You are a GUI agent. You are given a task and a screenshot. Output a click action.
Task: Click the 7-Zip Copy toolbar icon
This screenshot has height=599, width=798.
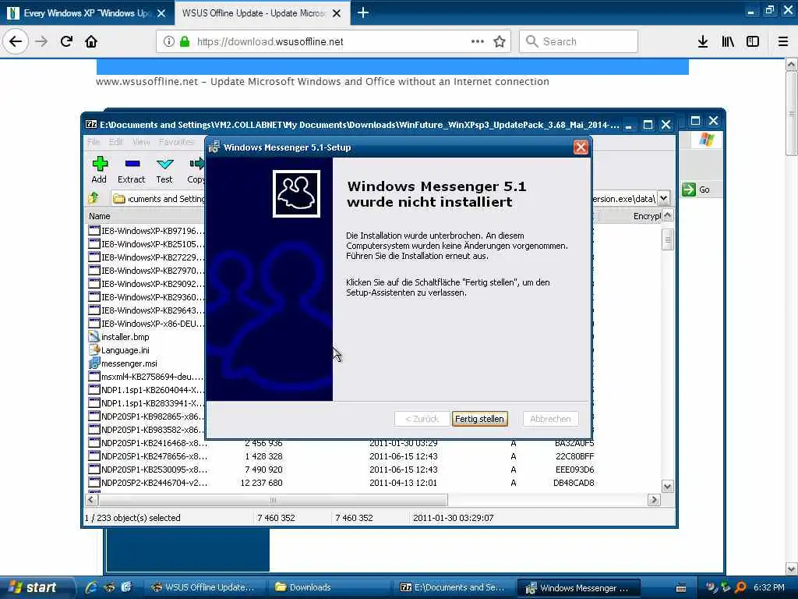point(196,170)
